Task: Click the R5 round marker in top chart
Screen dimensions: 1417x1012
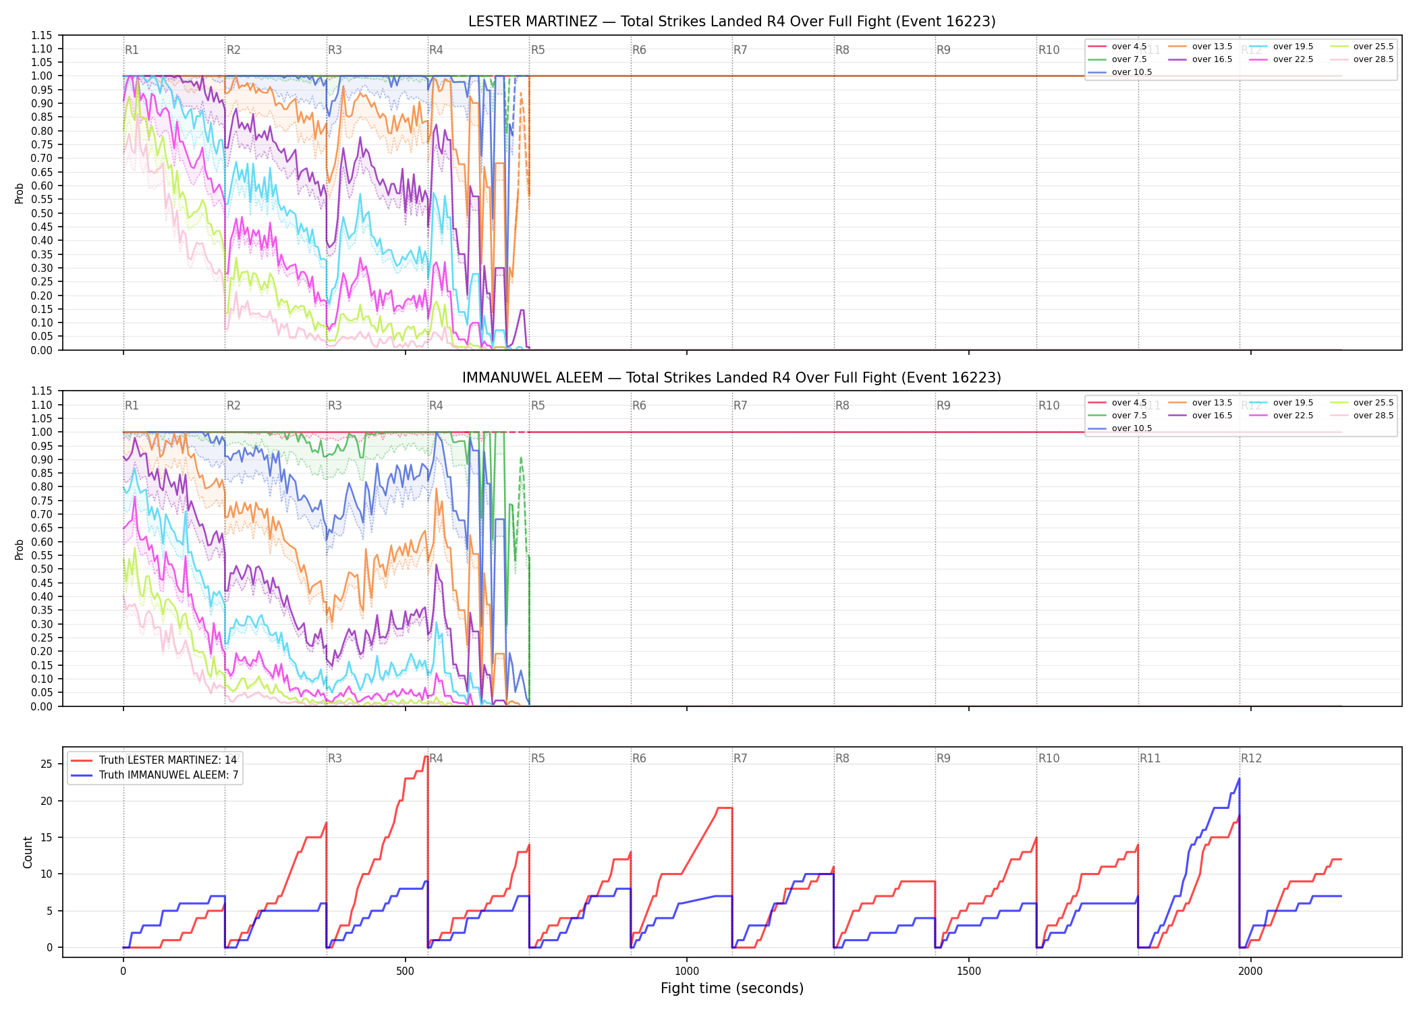Action: [x=538, y=50]
